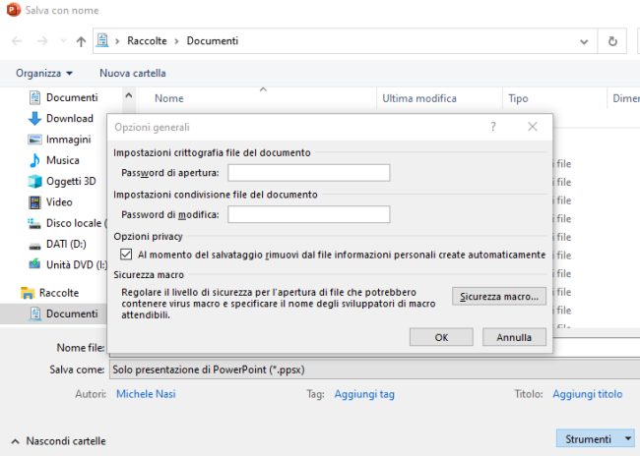Toggle remove personal information on save checkbox
640x456 pixels.
[126, 255]
